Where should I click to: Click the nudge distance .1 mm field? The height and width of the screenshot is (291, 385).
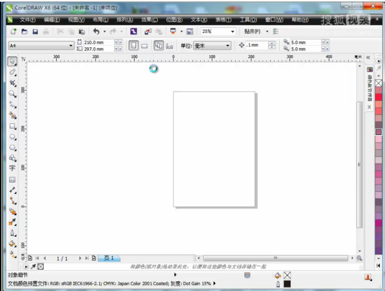(257, 45)
